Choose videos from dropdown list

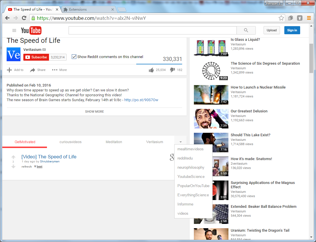point(193,214)
